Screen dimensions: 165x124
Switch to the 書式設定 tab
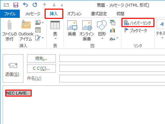coord(99,14)
